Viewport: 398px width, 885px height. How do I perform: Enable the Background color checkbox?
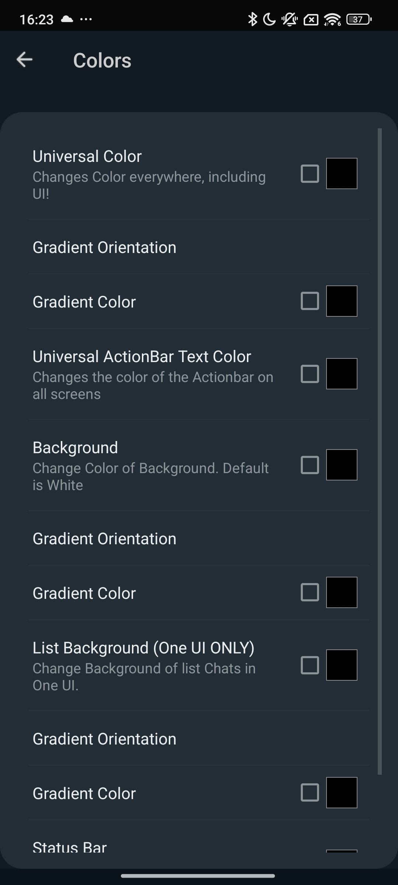(x=310, y=465)
